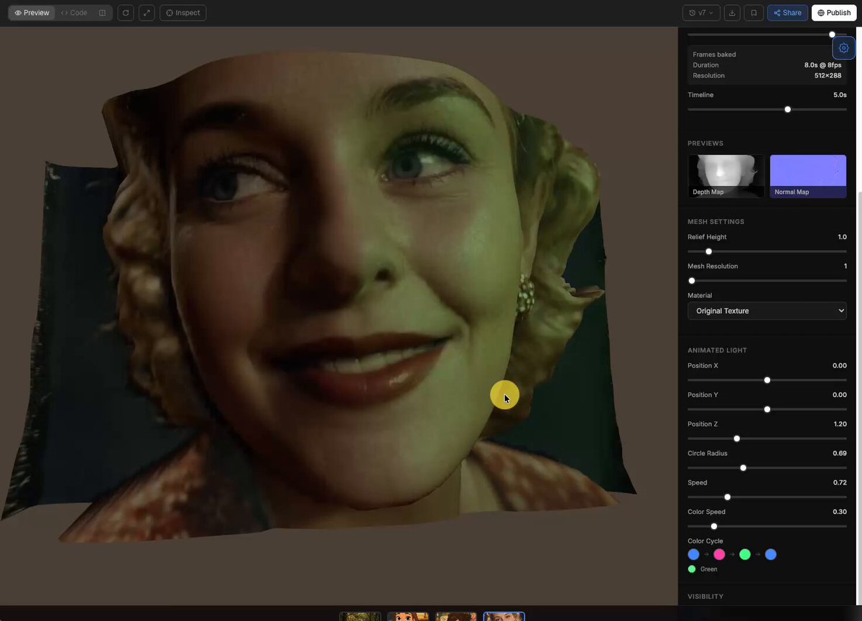Image resolution: width=862 pixels, height=621 pixels.
Task: Click the split view icon beside Code
Action: click(102, 12)
